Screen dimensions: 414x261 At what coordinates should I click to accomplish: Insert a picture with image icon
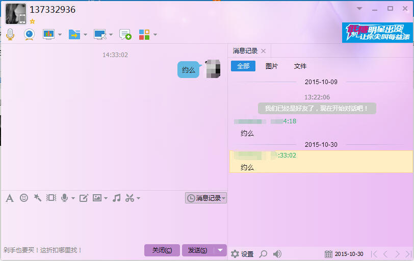97,198
